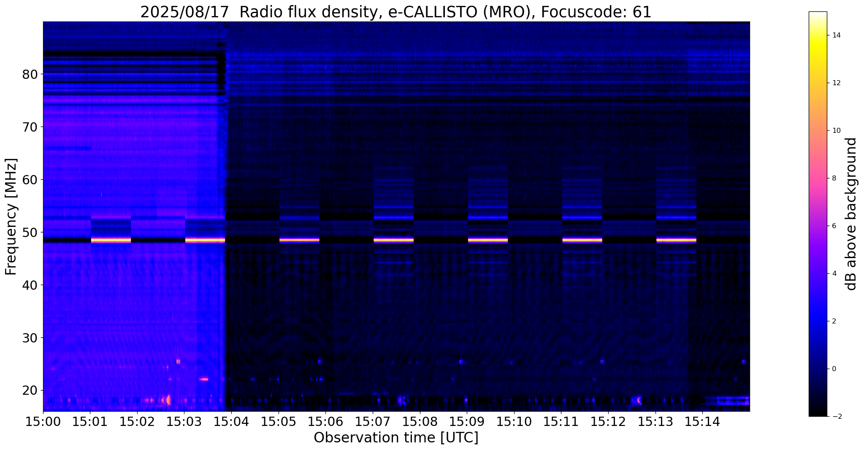The width and height of the screenshot is (864, 450).
Task: Click the 70 MHz frequency tick label
Action: coord(30,127)
